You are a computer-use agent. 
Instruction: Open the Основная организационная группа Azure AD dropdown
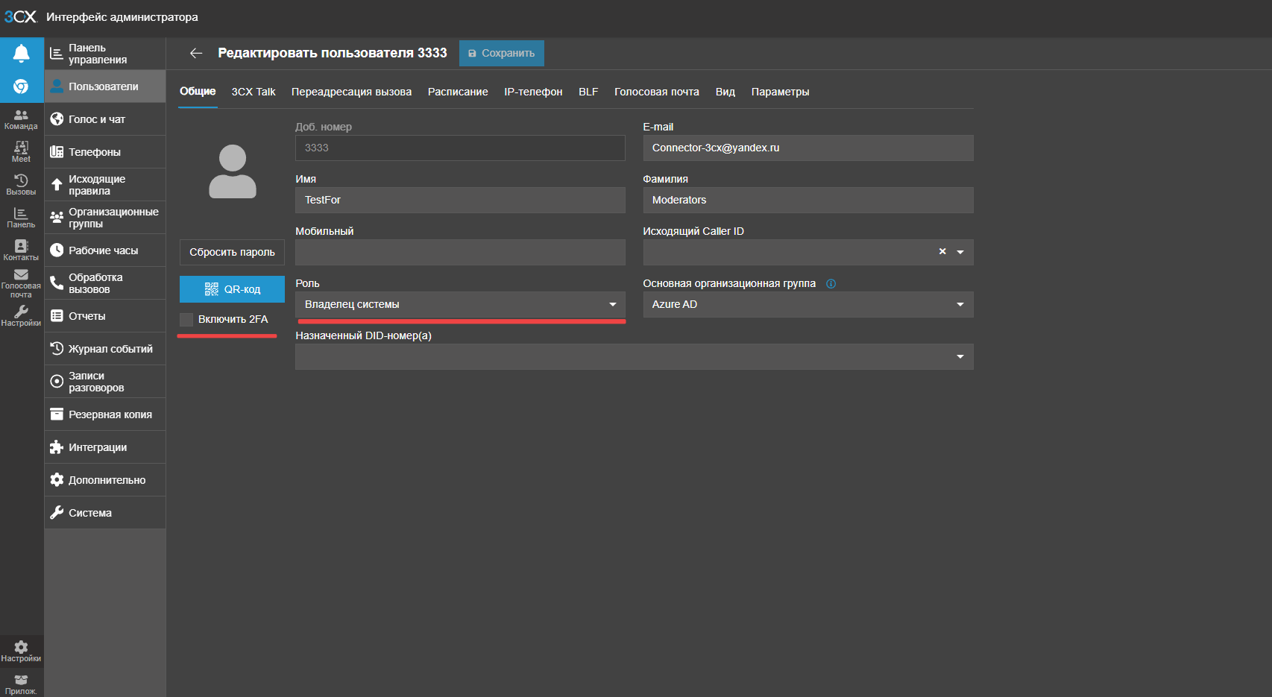(x=808, y=304)
